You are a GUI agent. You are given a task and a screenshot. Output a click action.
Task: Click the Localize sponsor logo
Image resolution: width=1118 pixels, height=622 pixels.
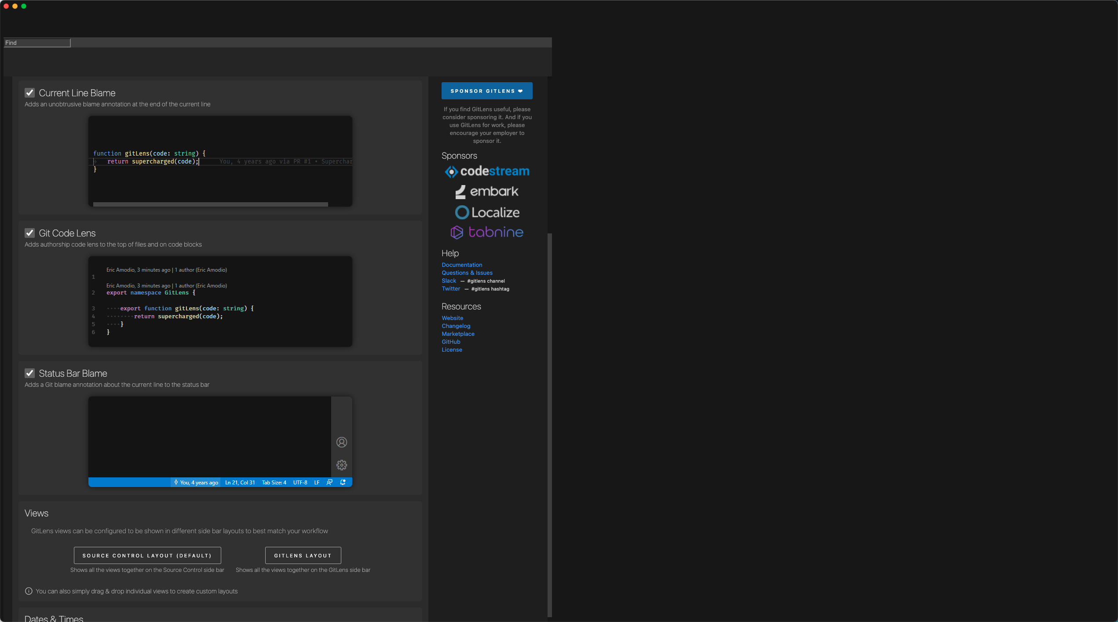click(487, 212)
